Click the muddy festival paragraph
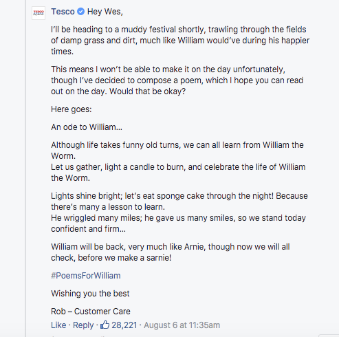Viewport: 339px width, 337px height. coord(180,41)
